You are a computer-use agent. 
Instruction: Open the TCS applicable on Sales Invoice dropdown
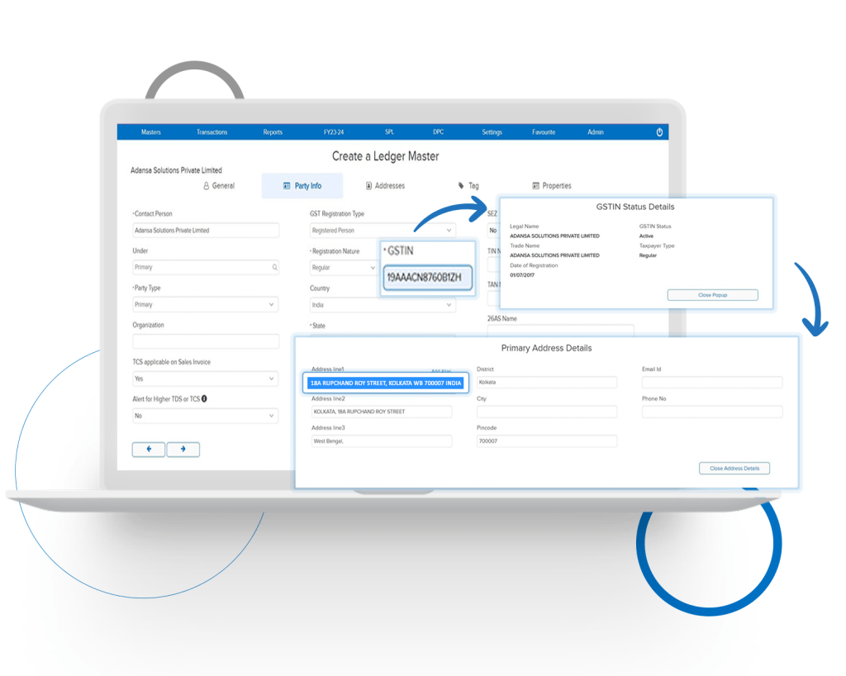click(272, 378)
